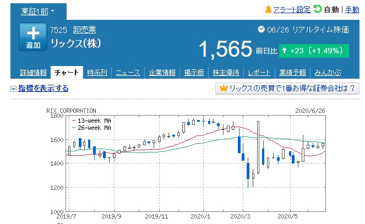Open the 東証1部 market dropdown

(37, 11)
